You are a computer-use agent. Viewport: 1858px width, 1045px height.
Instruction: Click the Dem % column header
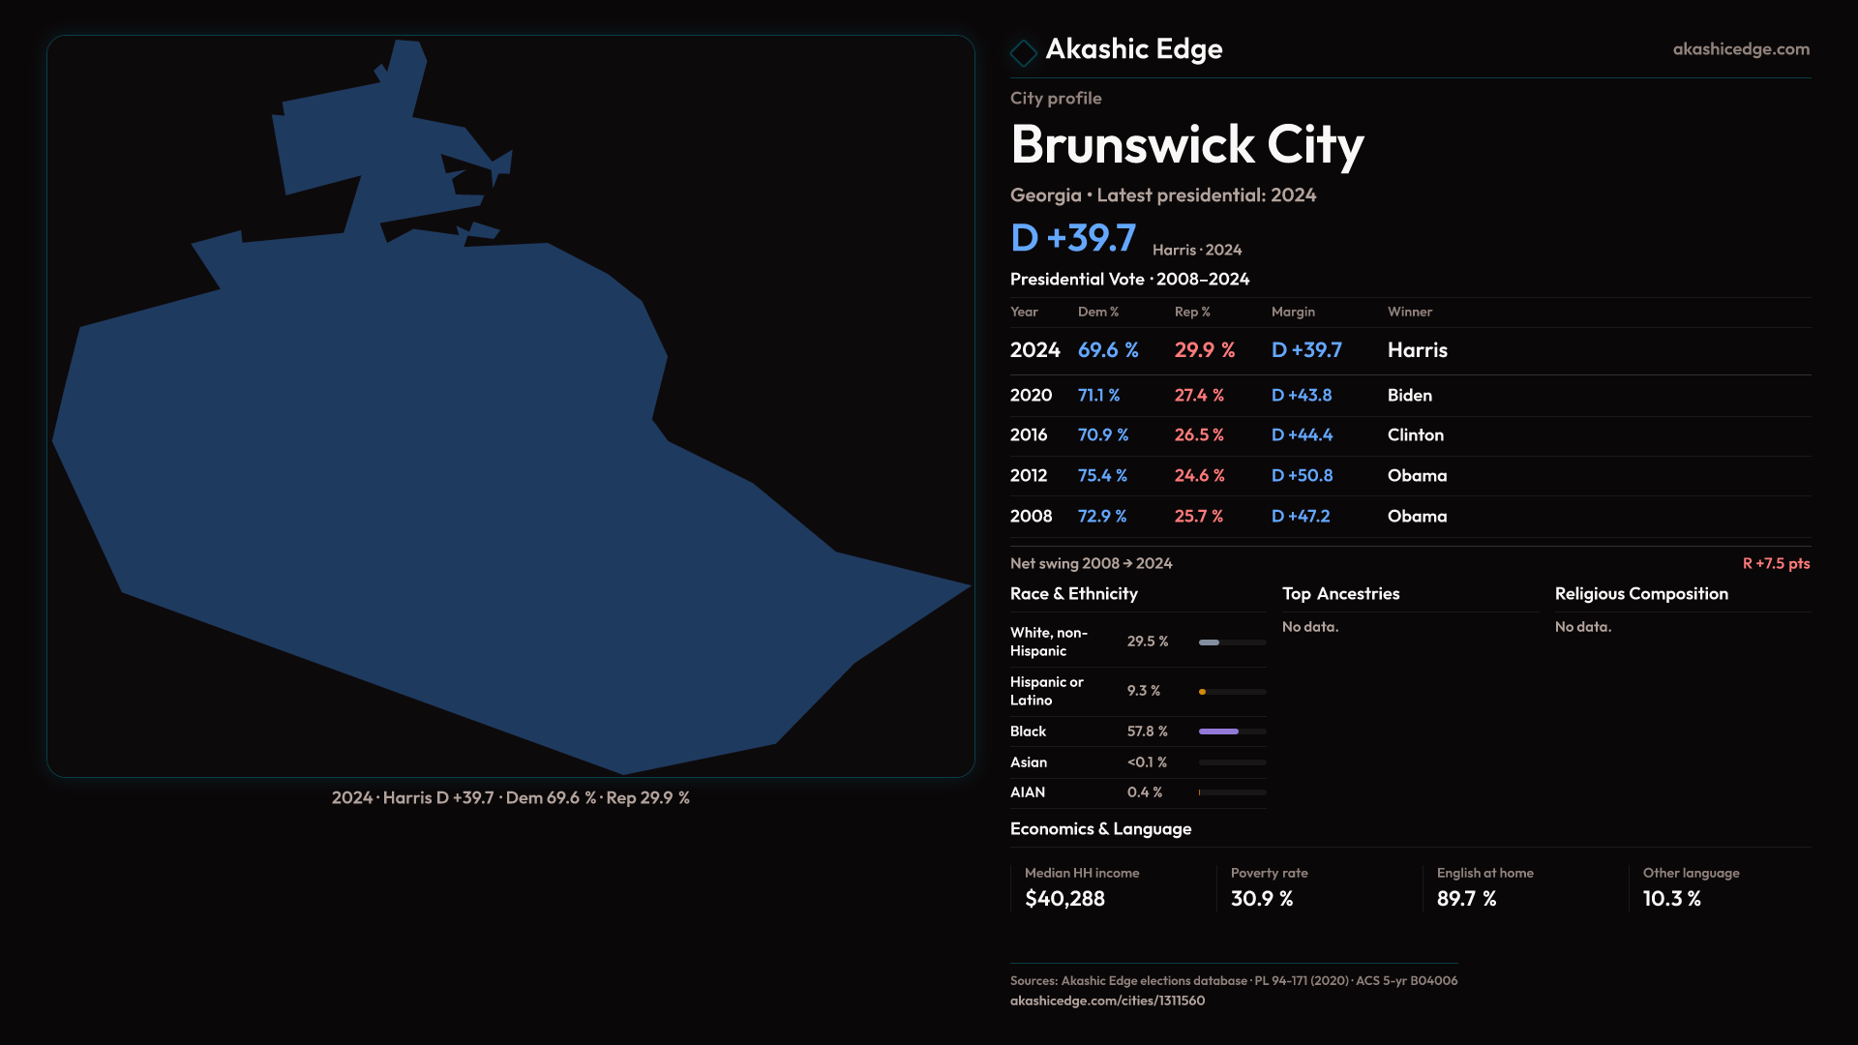click(x=1097, y=312)
